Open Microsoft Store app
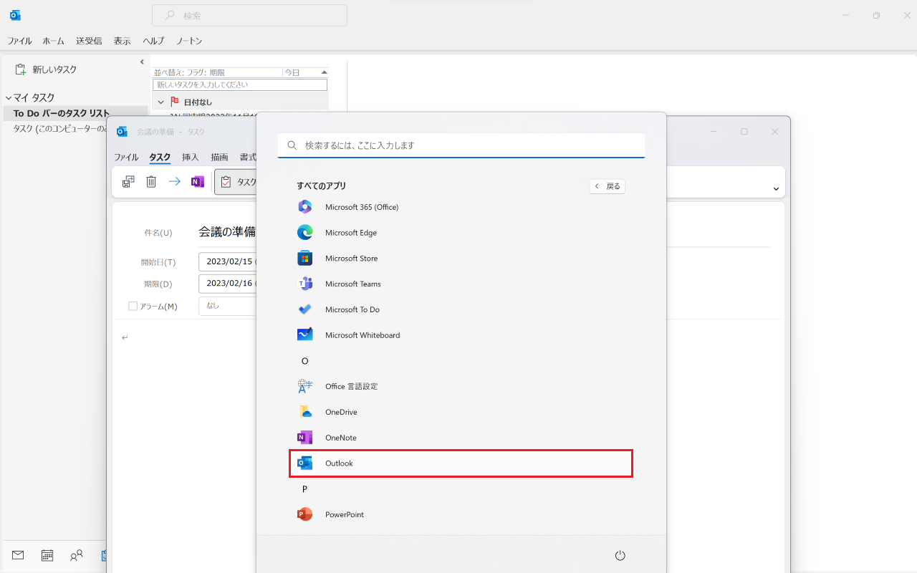The image size is (917, 573). pos(461,259)
